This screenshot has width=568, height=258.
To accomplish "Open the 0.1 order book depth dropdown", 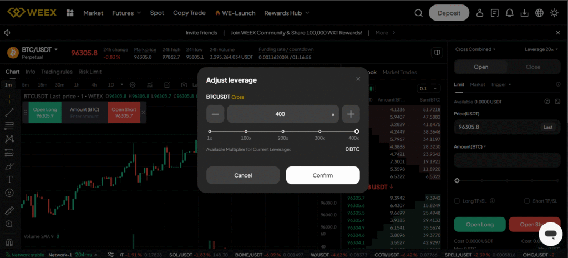I will click(429, 88).
